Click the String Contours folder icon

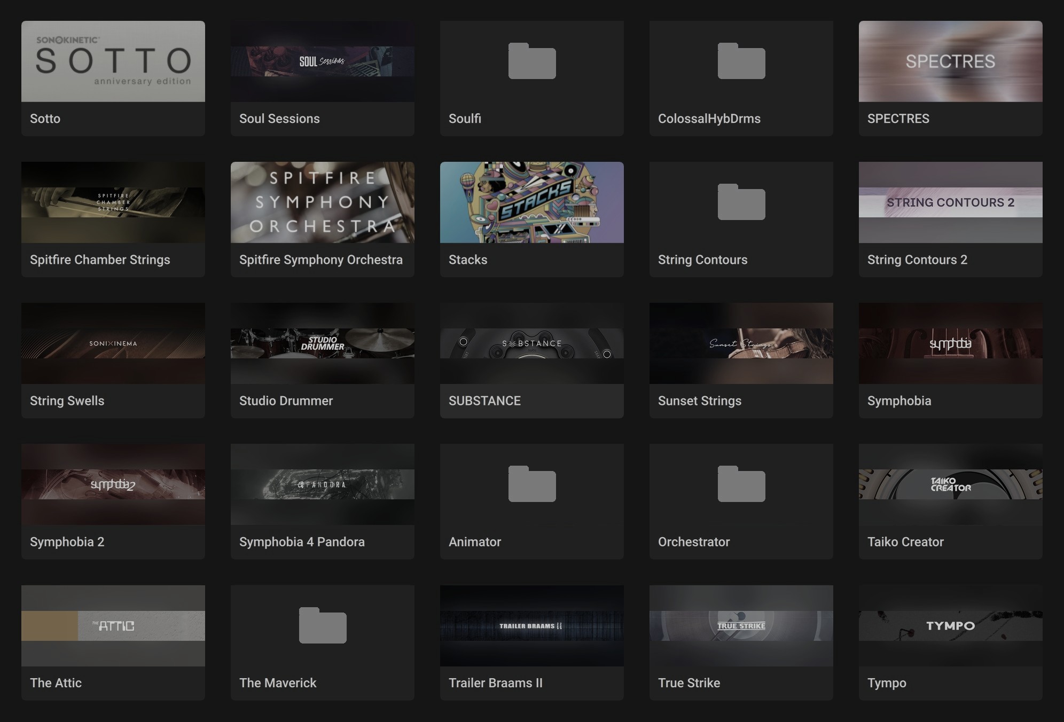[x=741, y=202]
